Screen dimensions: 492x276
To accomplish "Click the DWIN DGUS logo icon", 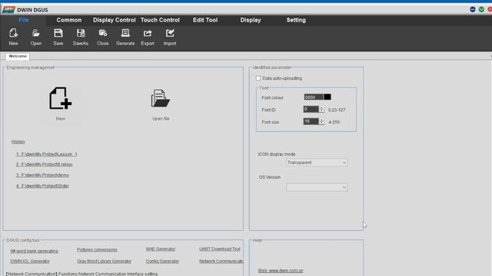I will (x=8, y=10).
